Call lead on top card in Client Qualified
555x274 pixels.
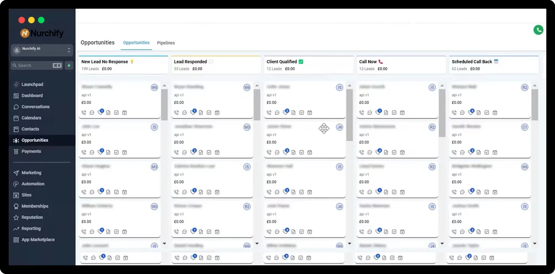(269, 113)
